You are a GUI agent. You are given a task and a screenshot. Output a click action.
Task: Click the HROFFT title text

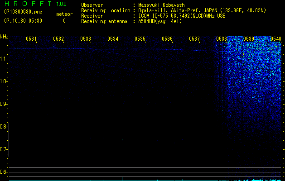point(28,4)
